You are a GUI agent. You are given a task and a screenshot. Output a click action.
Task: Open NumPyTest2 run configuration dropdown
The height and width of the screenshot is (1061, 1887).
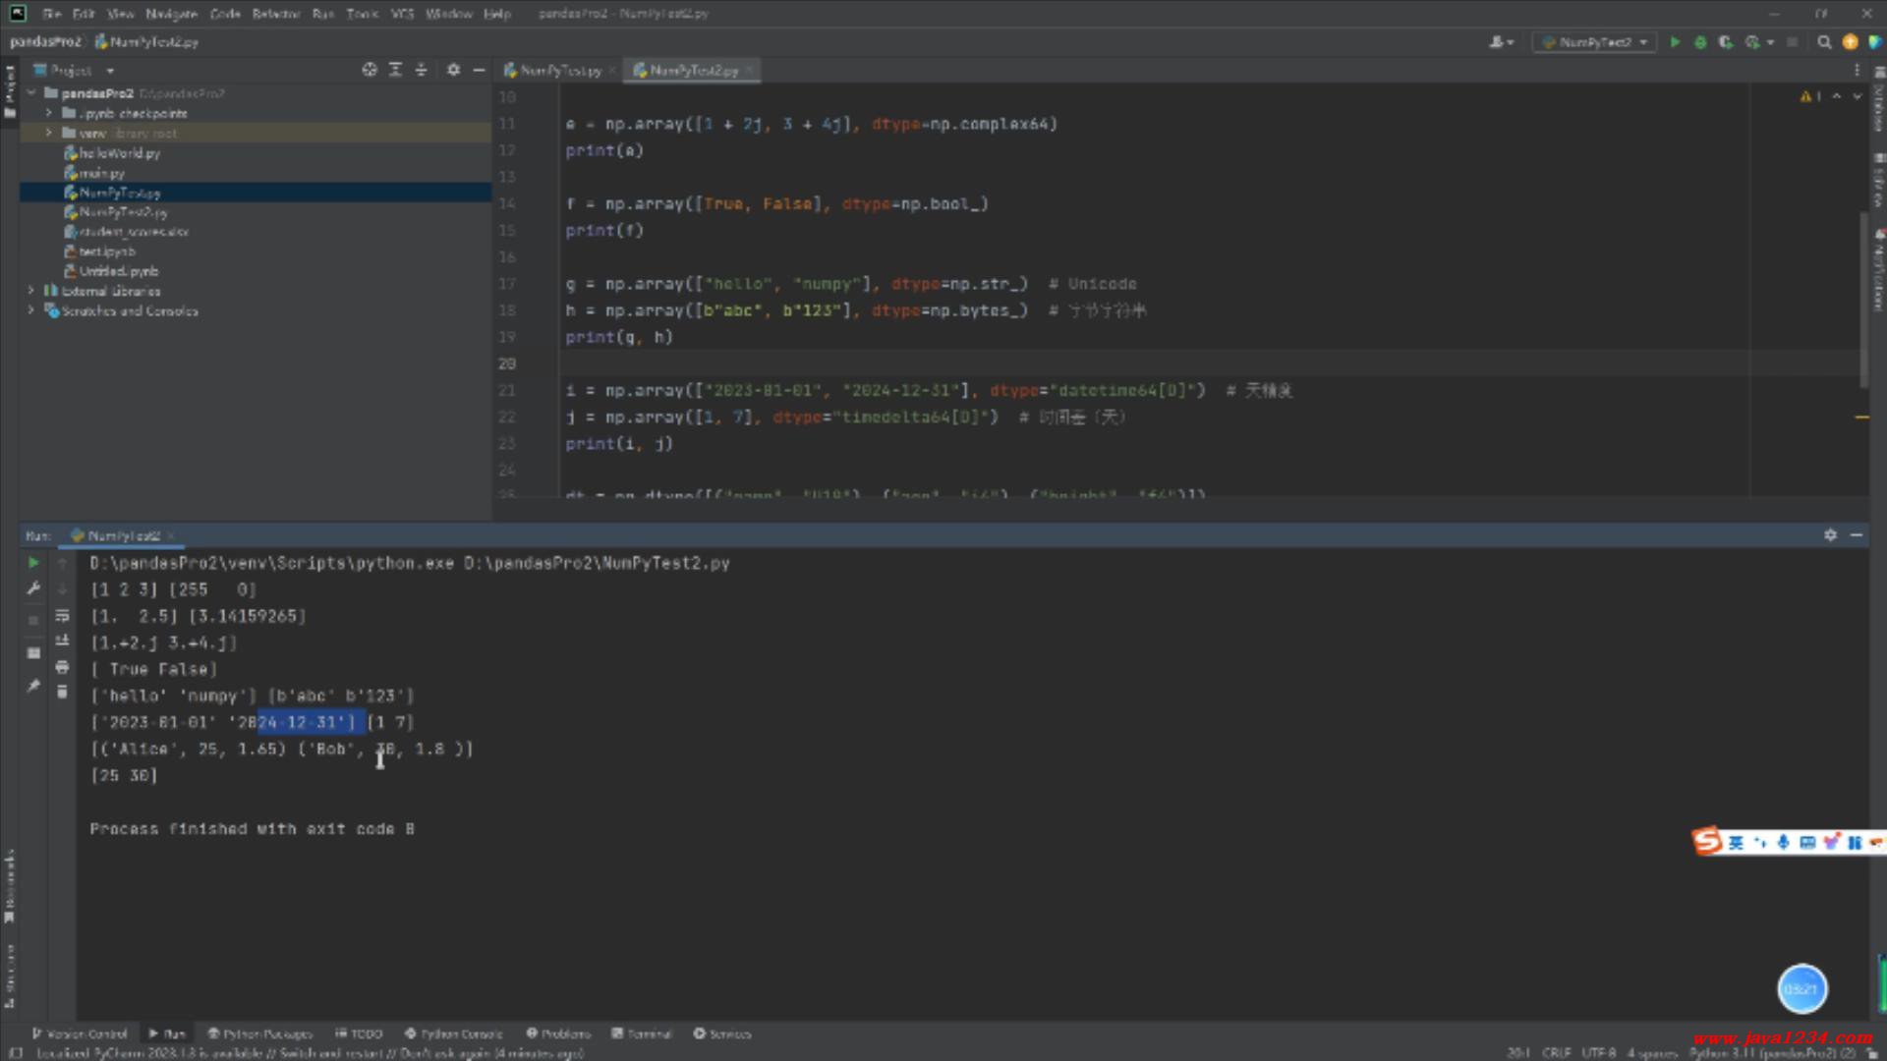(1594, 42)
